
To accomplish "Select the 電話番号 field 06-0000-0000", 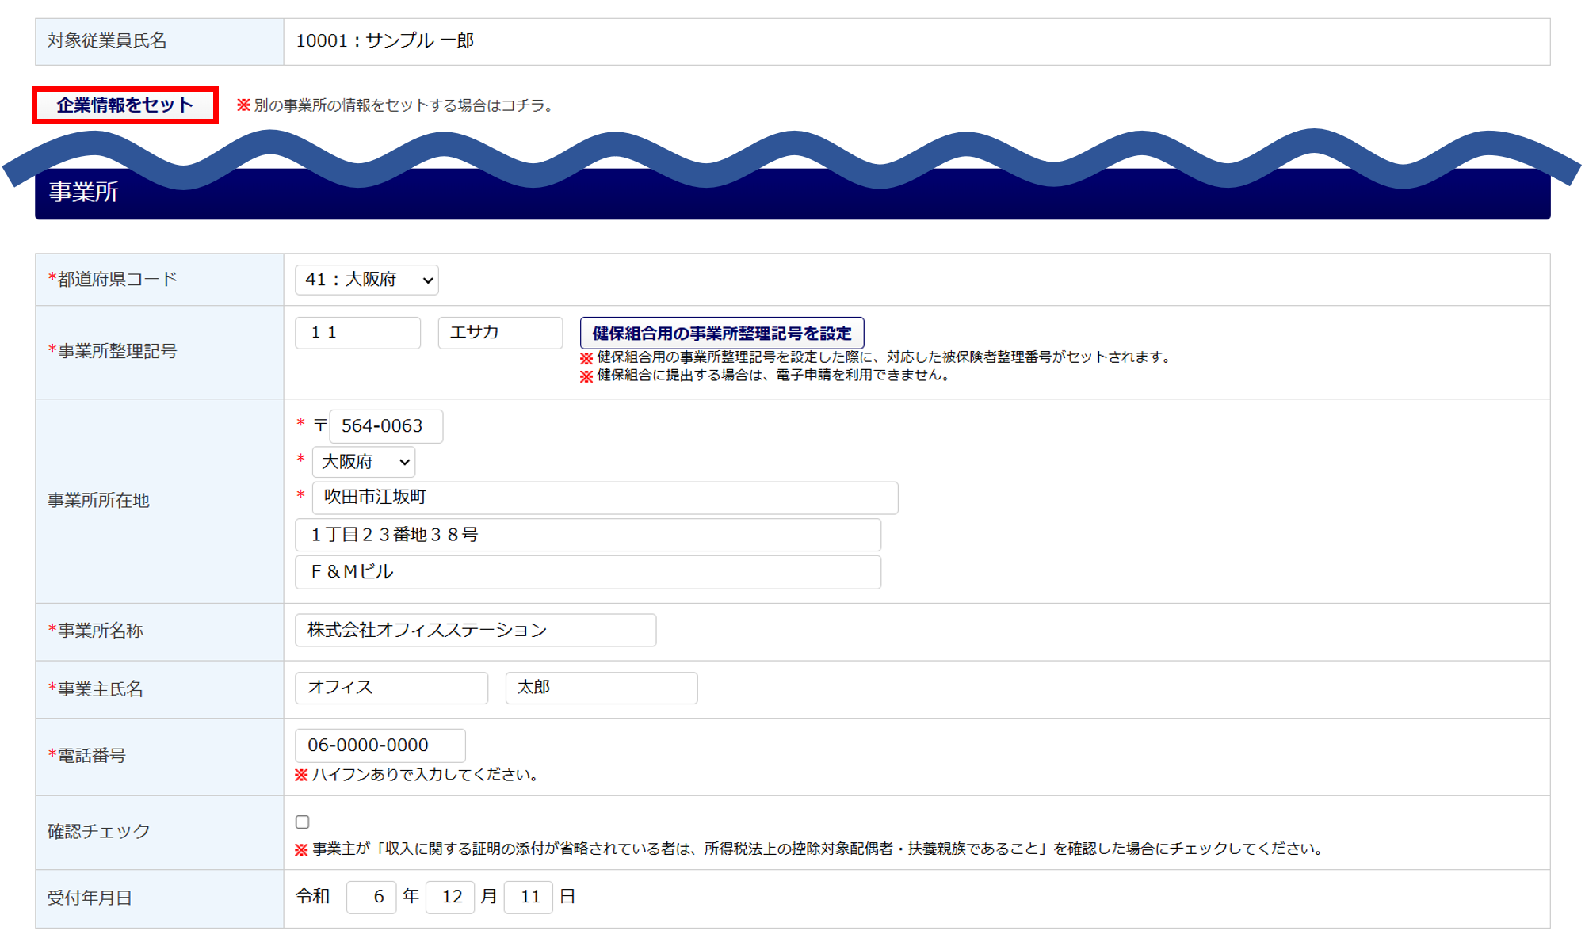I will 380,746.
